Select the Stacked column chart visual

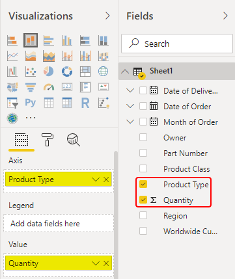31,40
